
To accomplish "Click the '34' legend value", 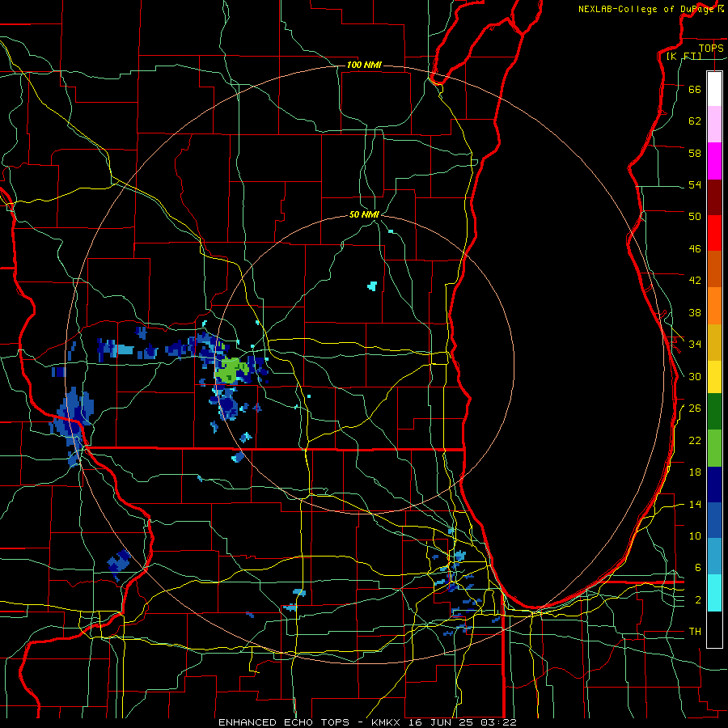I will [x=695, y=344].
